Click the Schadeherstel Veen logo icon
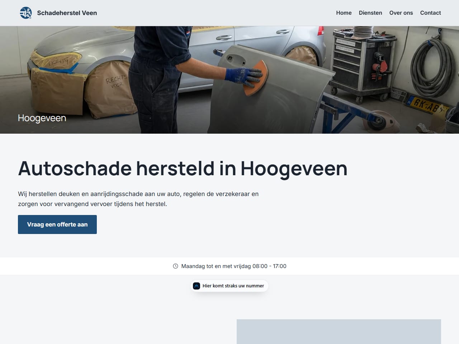 coord(26,13)
